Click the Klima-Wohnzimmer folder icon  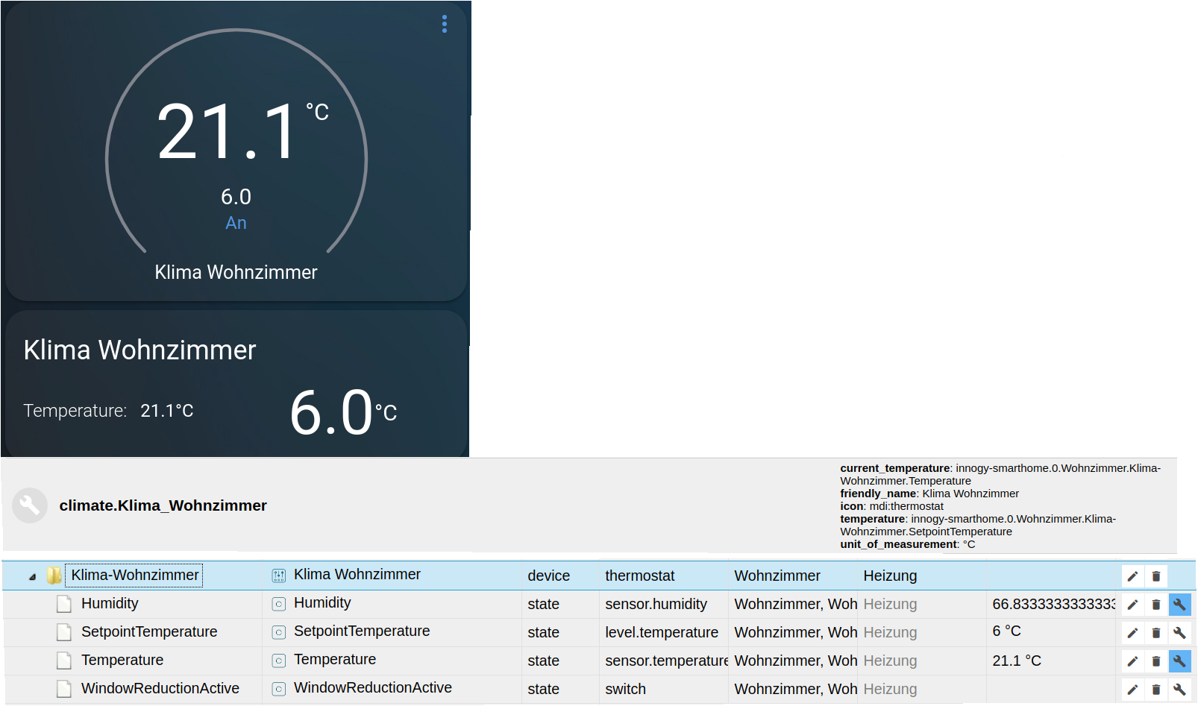[x=54, y=576]
